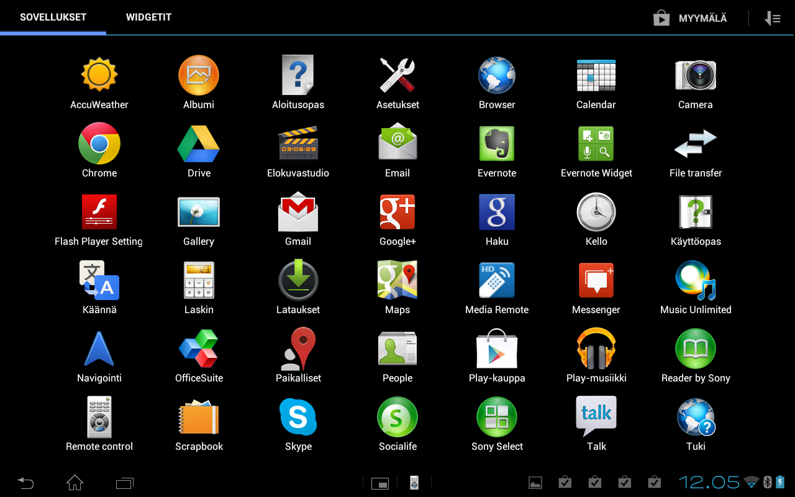This screenshot has height=497, width=795.
Task: Open Media Remote app
Action: [497, 280]
